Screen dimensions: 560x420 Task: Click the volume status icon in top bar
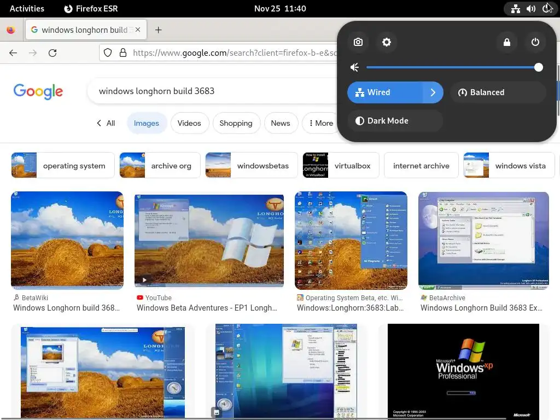pyautogui.click(x=531, y=9)
